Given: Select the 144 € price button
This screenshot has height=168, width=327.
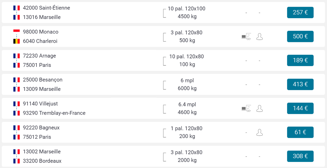Looking at the screenshot, I should pos(300,108).
